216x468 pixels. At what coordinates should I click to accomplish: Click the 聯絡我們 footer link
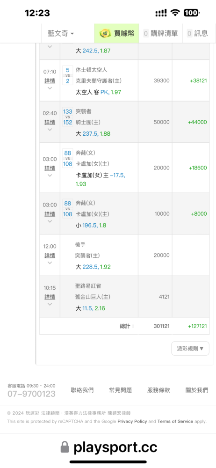(82, 390)
